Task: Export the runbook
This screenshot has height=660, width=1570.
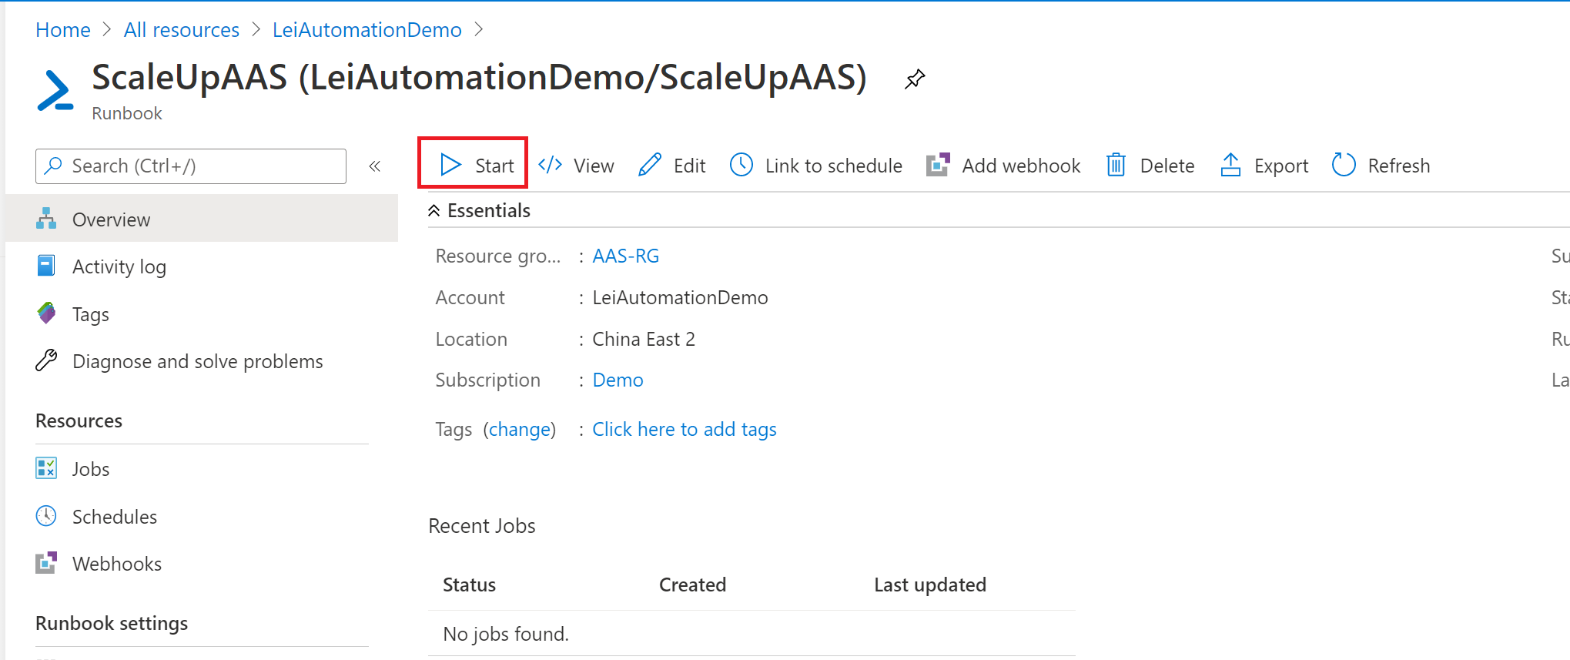Action: (1264, 166)
